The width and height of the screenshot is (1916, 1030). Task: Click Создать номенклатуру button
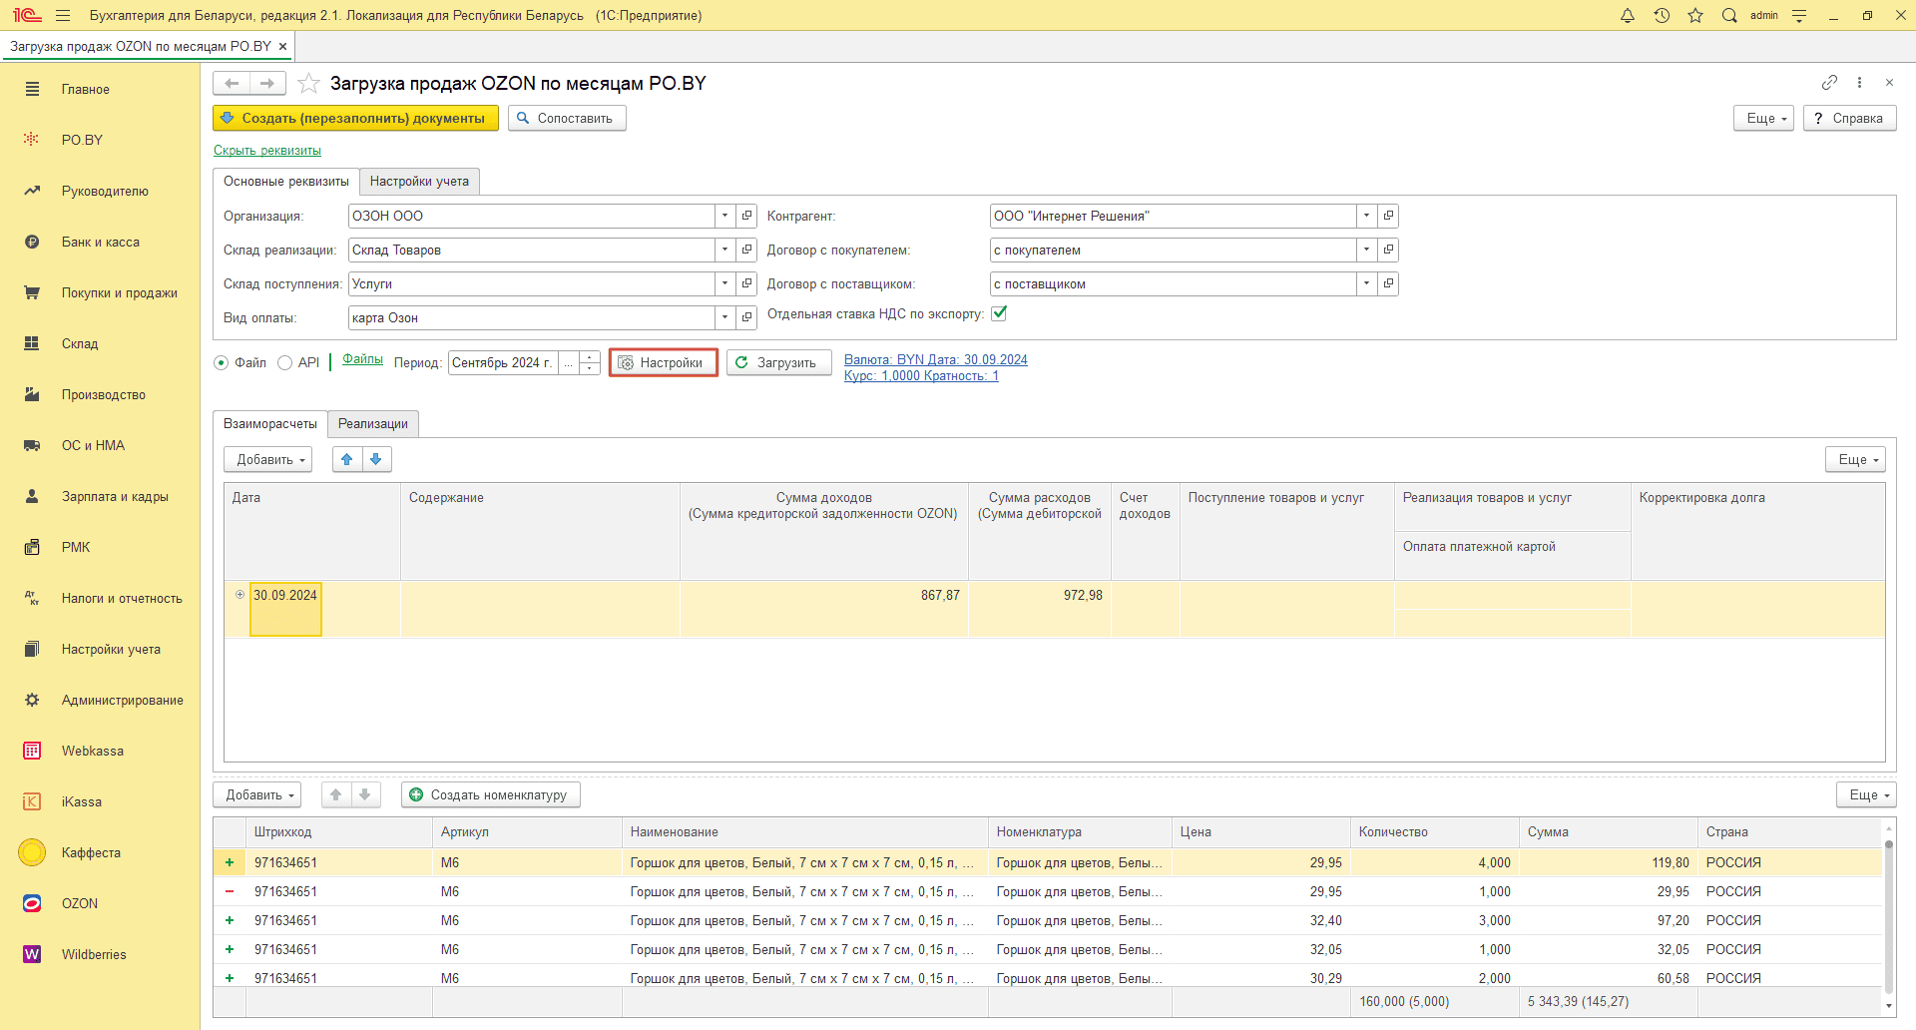491,794
